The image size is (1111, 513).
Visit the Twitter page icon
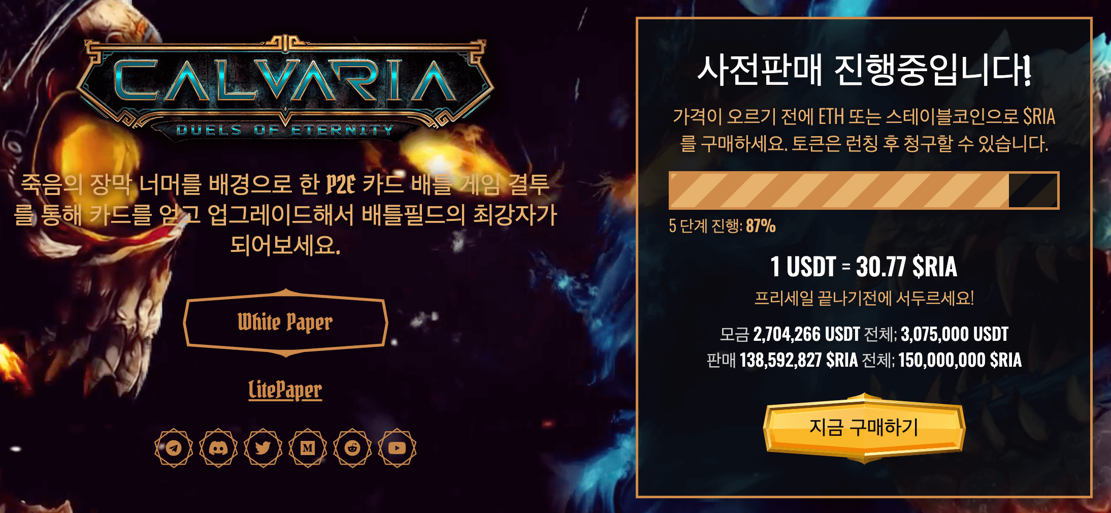click(263, 448)
